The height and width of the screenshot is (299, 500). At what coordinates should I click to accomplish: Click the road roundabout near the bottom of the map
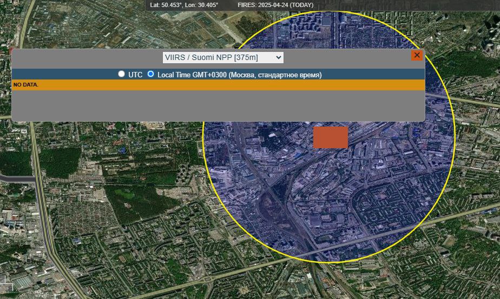coord(208,280)
